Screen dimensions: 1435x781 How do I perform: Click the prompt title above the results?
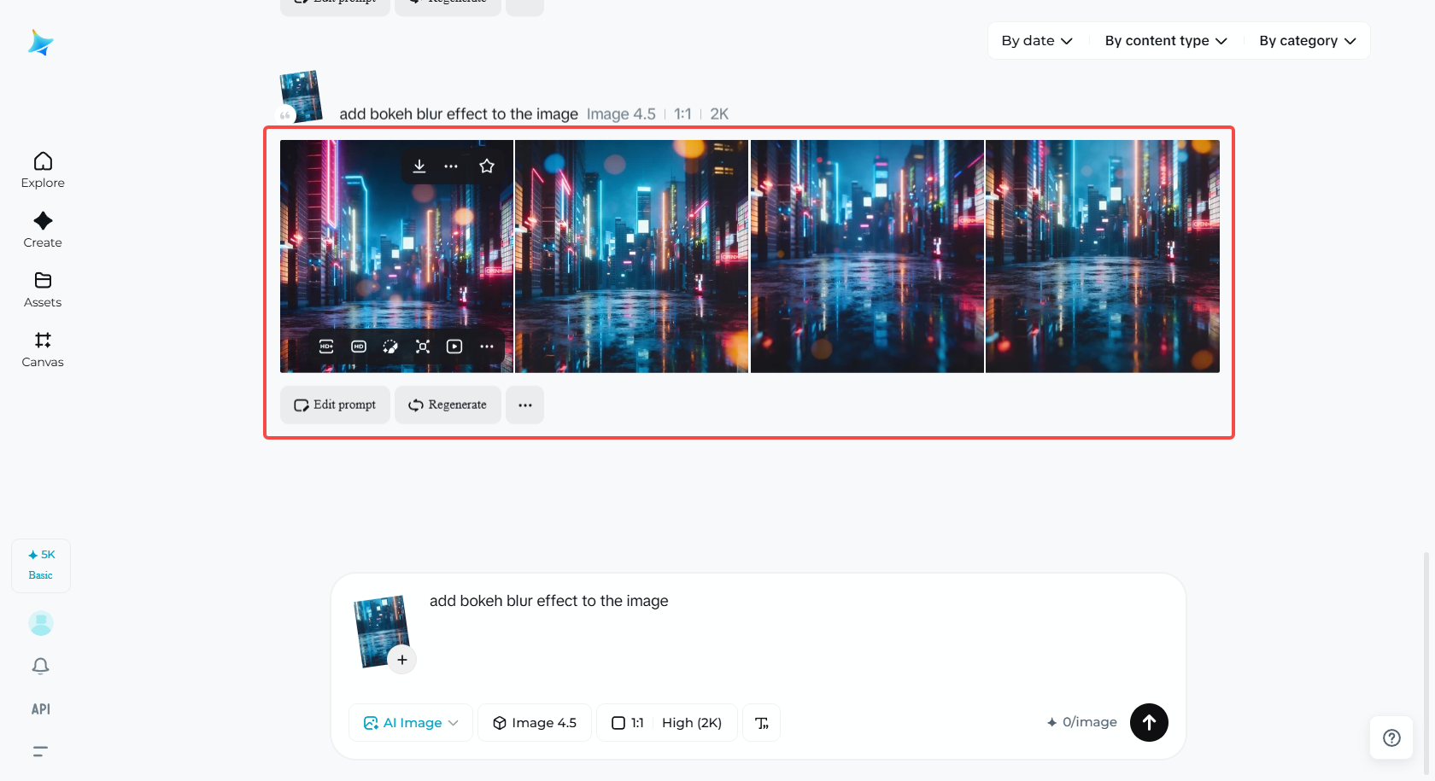pos(459,114)
